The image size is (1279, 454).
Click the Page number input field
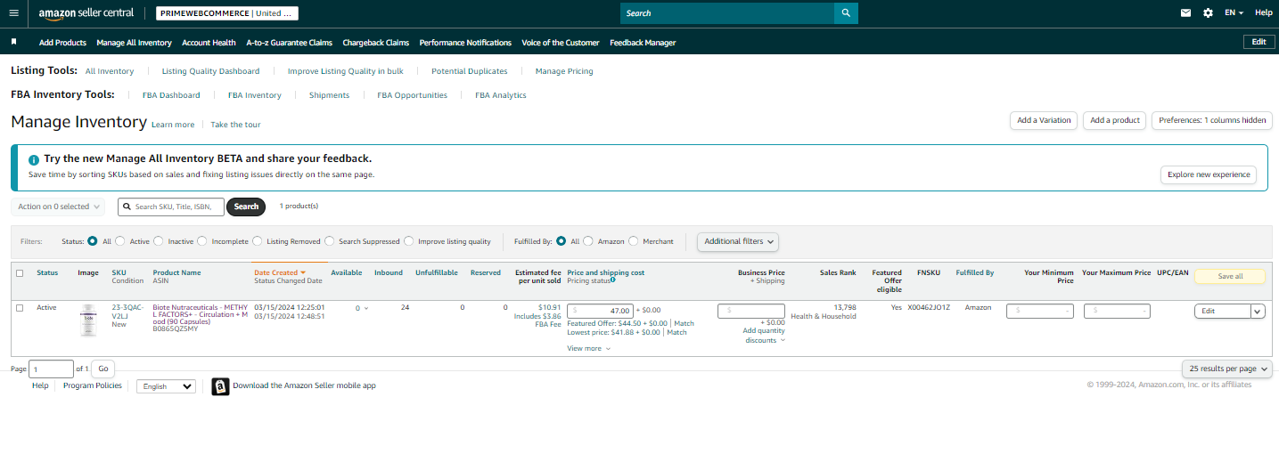[x=52, y=369]
